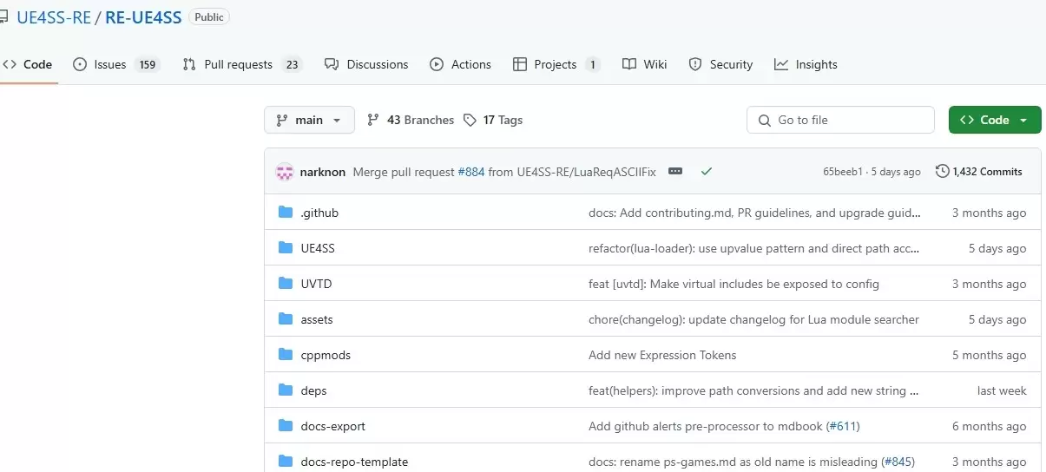Viewport: 1046px width, 472px height.
Task: Open the main branch dropdown
Action: point(309,121)
